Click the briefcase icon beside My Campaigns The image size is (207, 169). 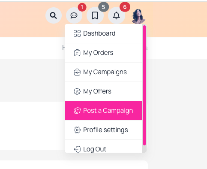click(x=77, y=72)
